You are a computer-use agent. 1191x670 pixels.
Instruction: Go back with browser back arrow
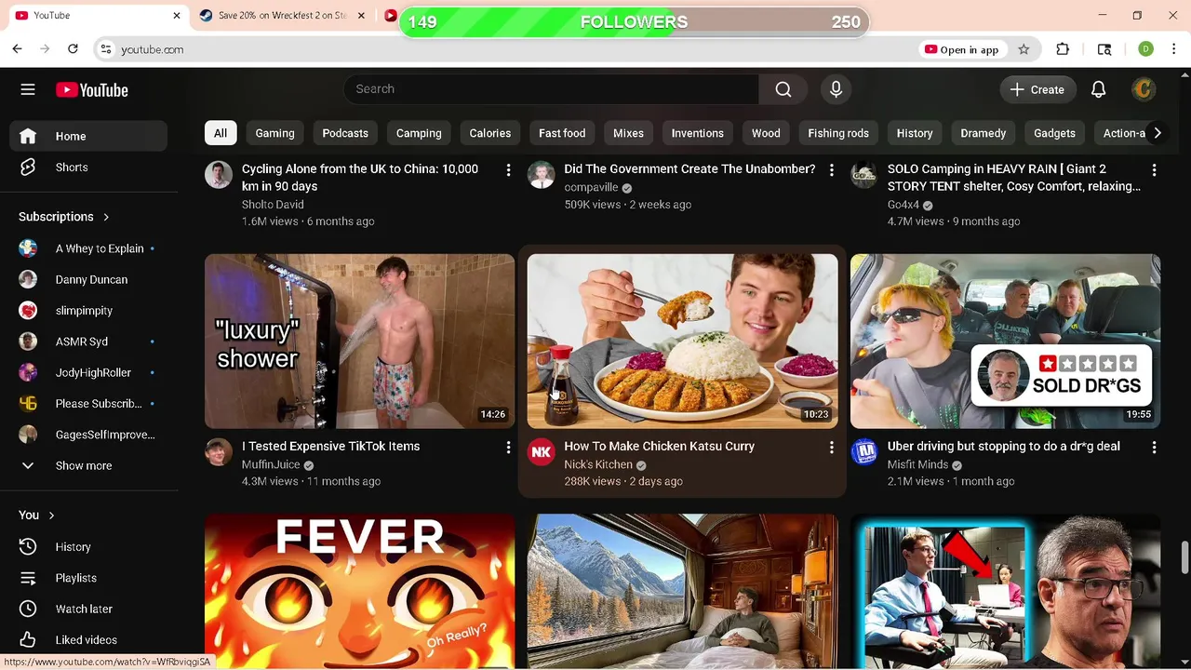coord(17,49)
